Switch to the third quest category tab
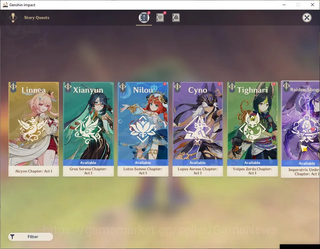The image size is (320, 249). [x=176, y=18]
